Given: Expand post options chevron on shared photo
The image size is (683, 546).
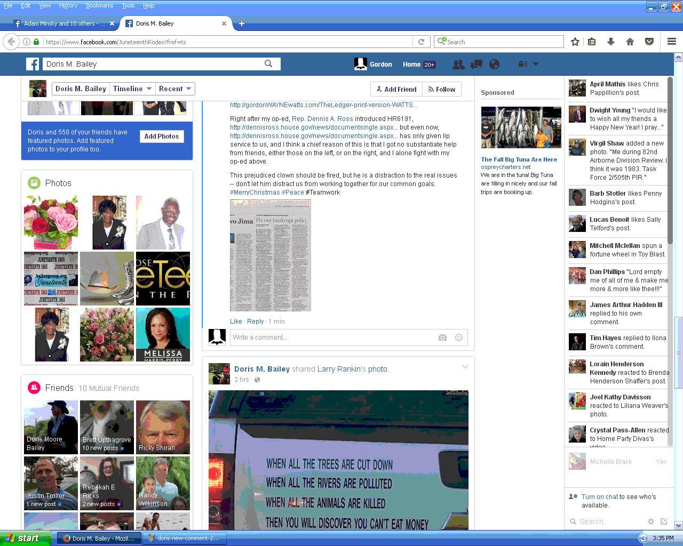Looking at the screenshot, I should coord(465,367).
